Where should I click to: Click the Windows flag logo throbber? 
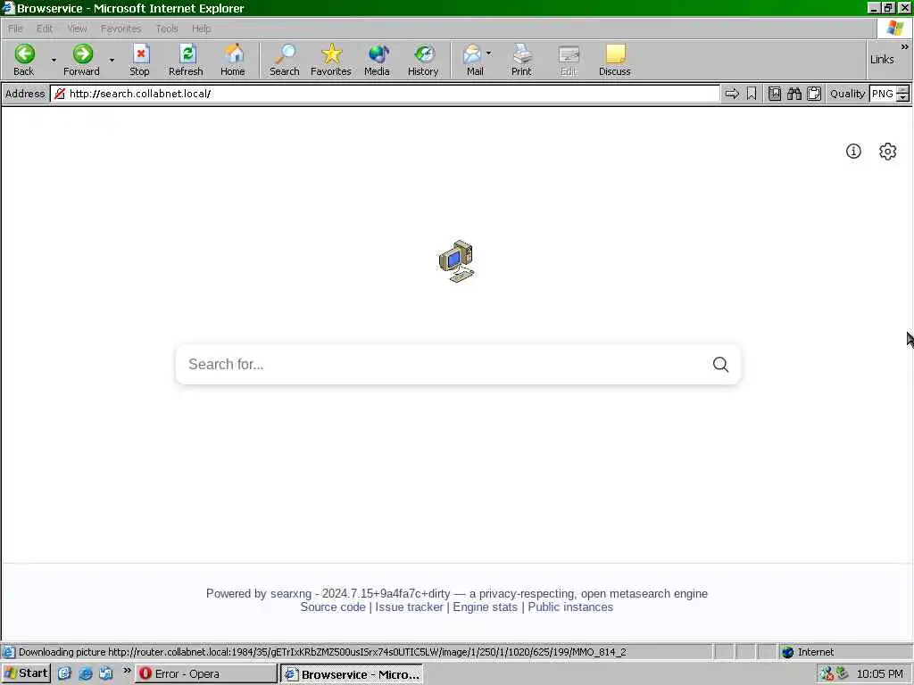894,28
